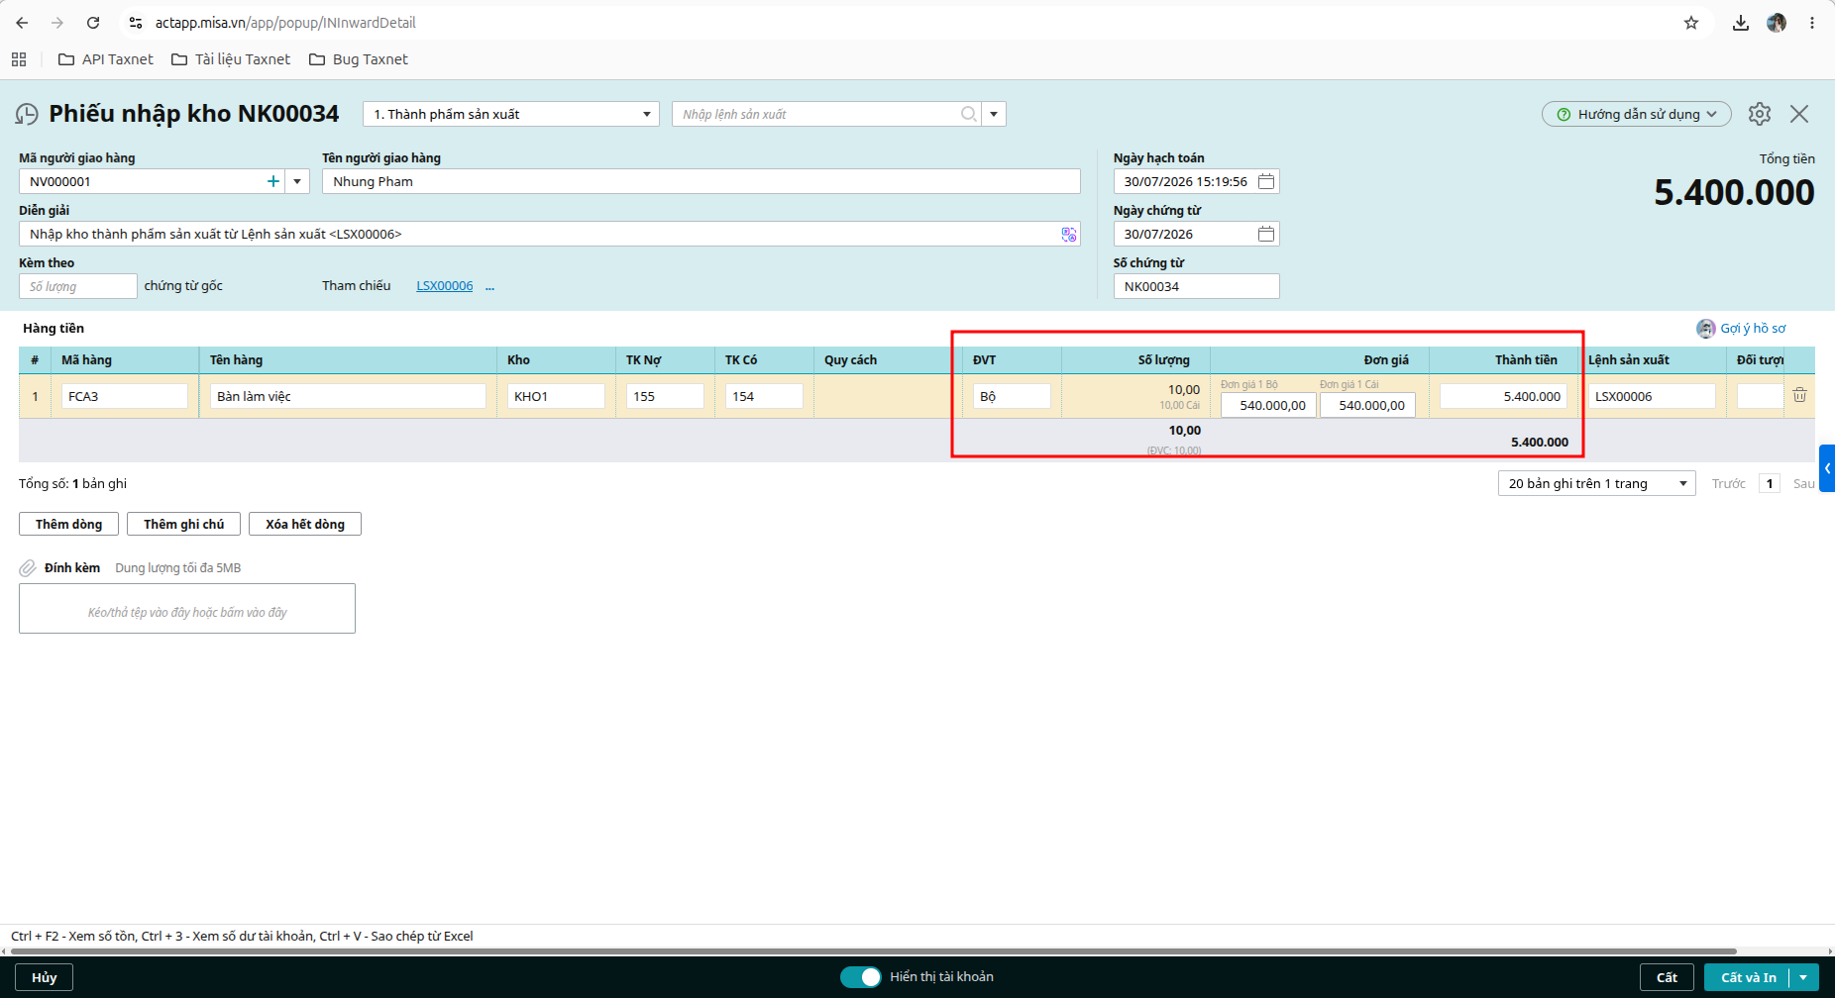Image resolution: width=1835 pixels, height=998 pixels.
Task: Click the Thêm dòng button
Action: coord(68,524)
